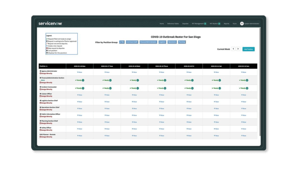Click Assign Directly under Liaison Officer

[46, 96]
